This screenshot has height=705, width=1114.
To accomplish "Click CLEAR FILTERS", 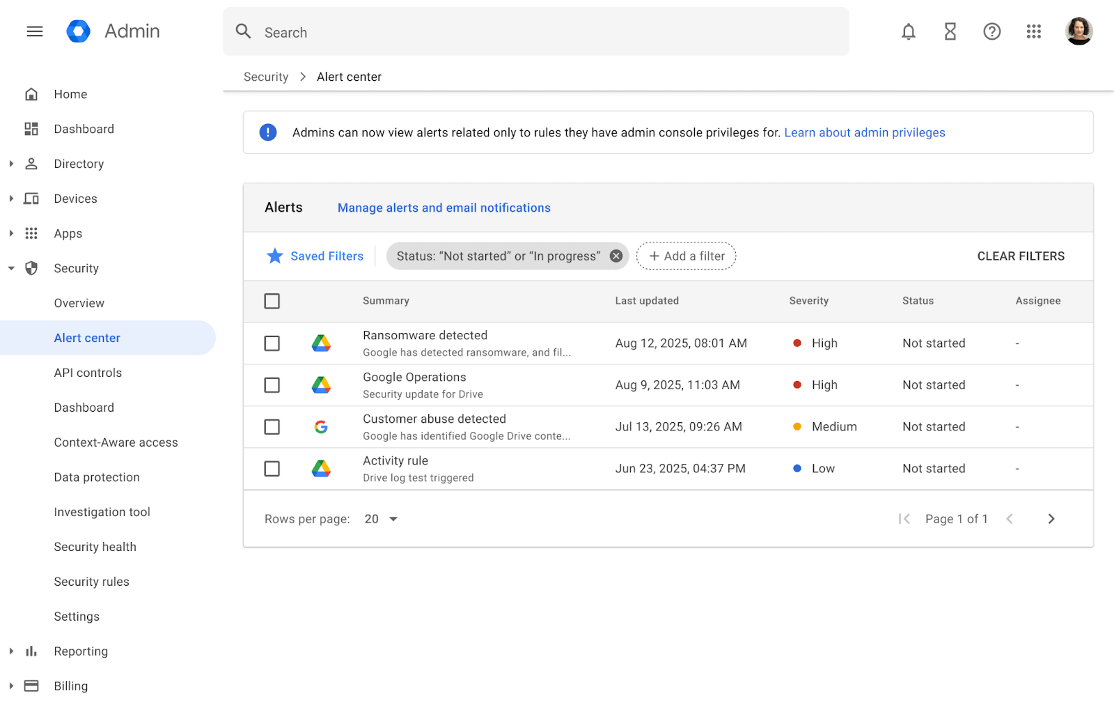I will 1021,256.
